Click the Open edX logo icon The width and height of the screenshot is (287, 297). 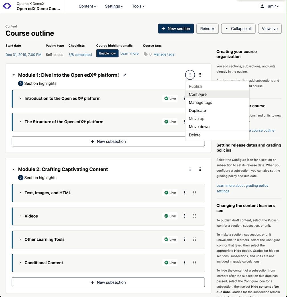pos(7,6)
